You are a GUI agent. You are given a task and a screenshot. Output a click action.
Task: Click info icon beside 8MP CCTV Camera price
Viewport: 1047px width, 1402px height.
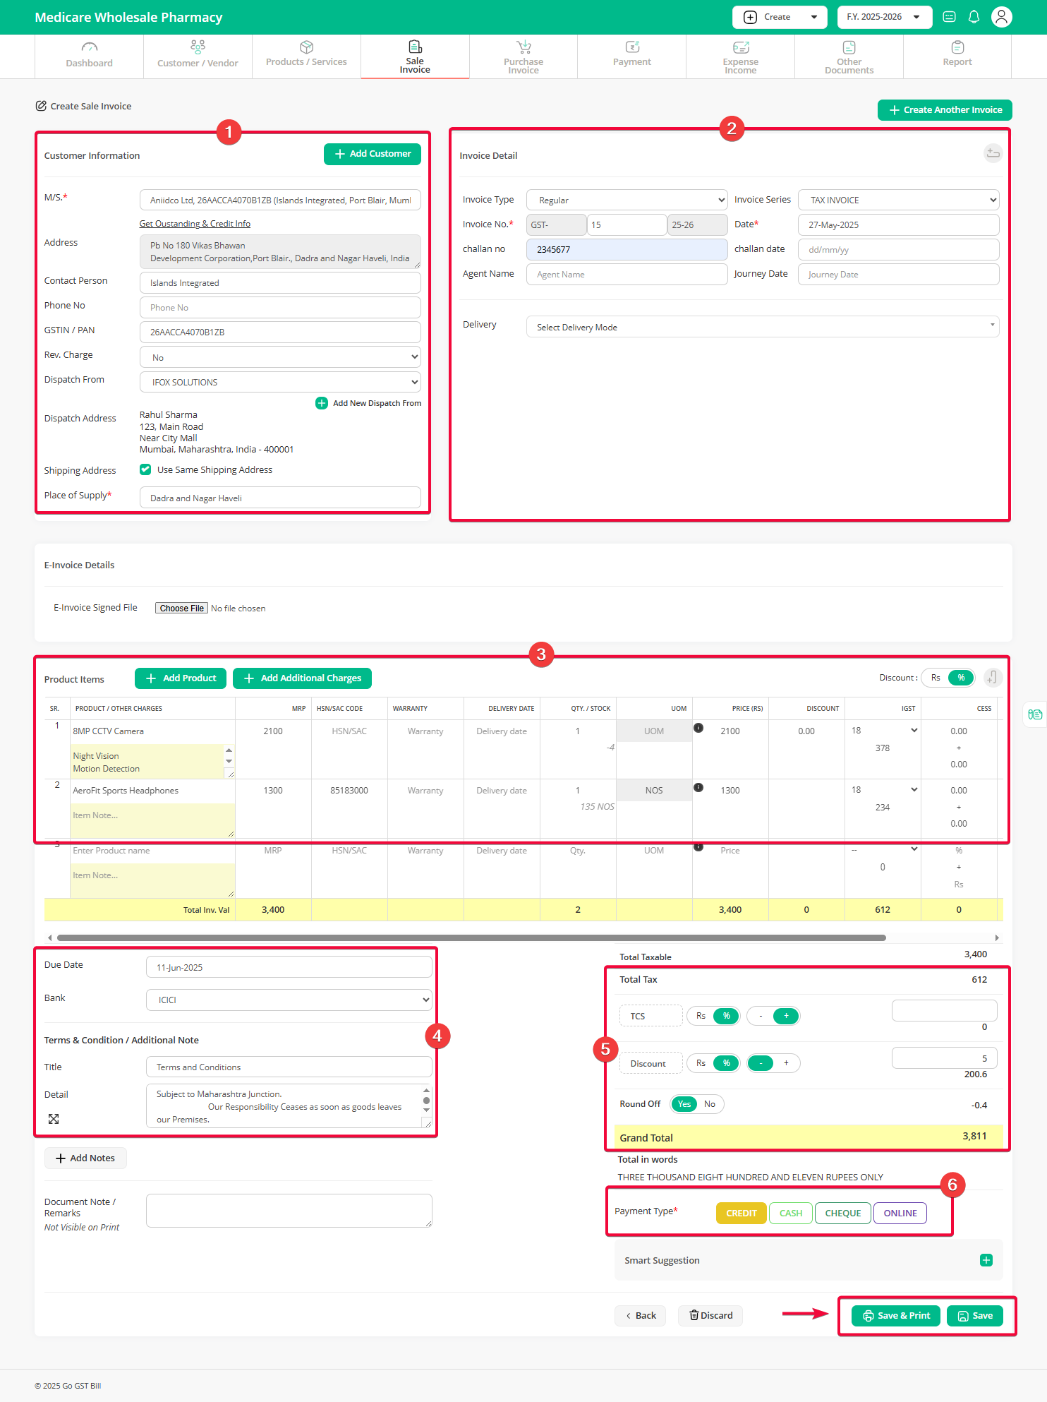[698, 728]
